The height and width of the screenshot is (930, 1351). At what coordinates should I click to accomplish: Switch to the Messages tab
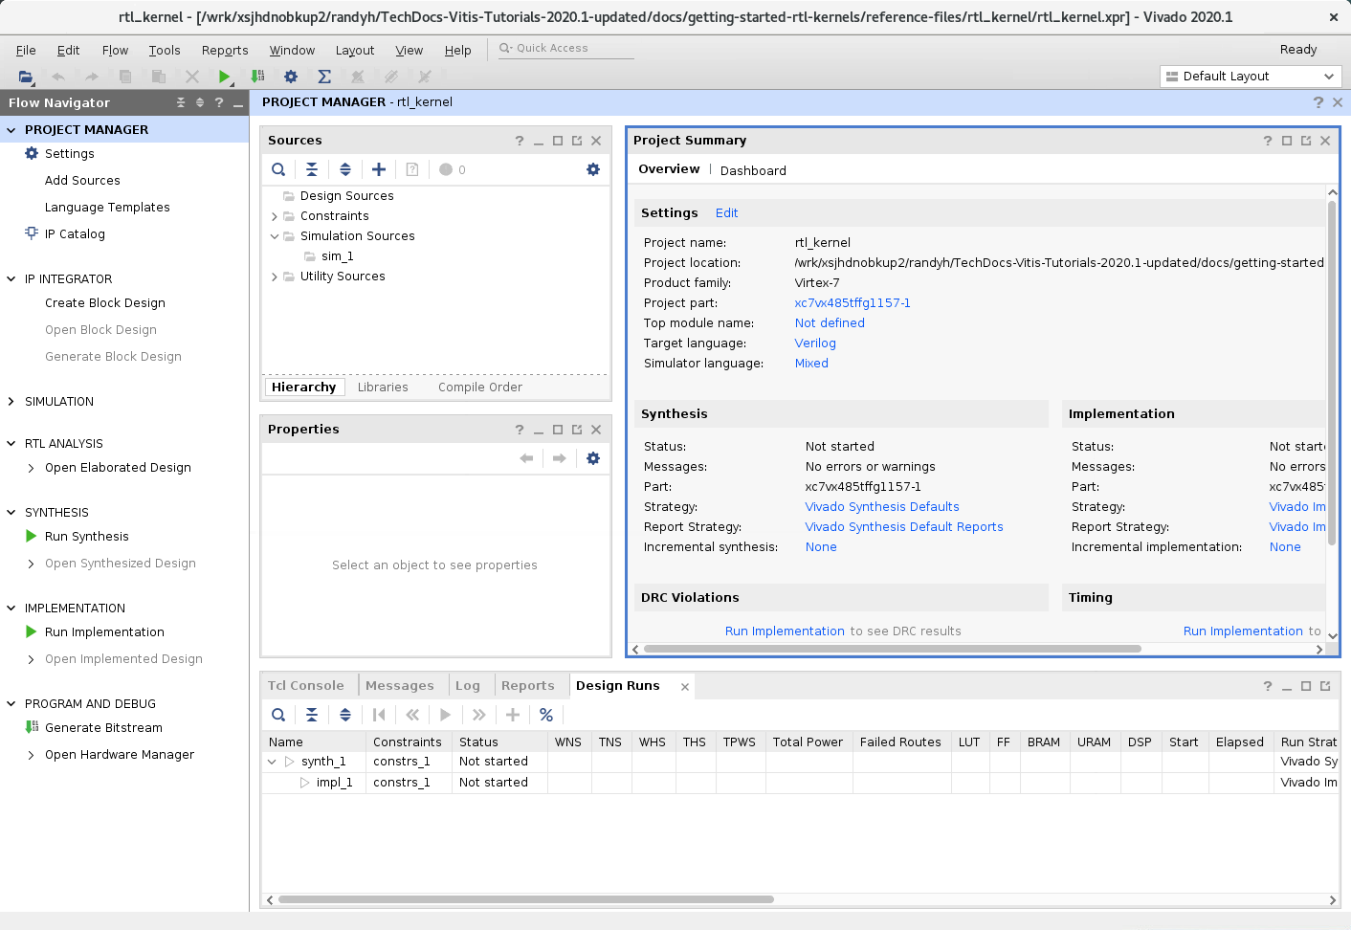[400, 685]
